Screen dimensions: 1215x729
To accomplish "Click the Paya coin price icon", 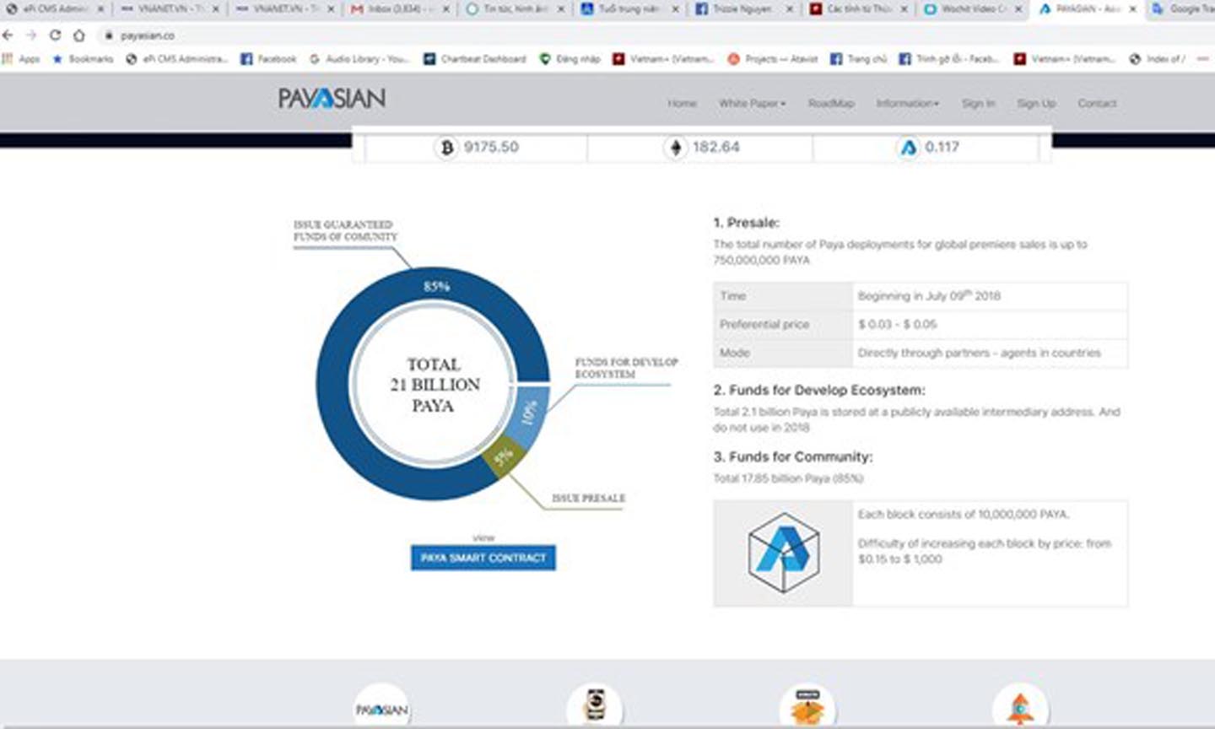I will 908,148.
